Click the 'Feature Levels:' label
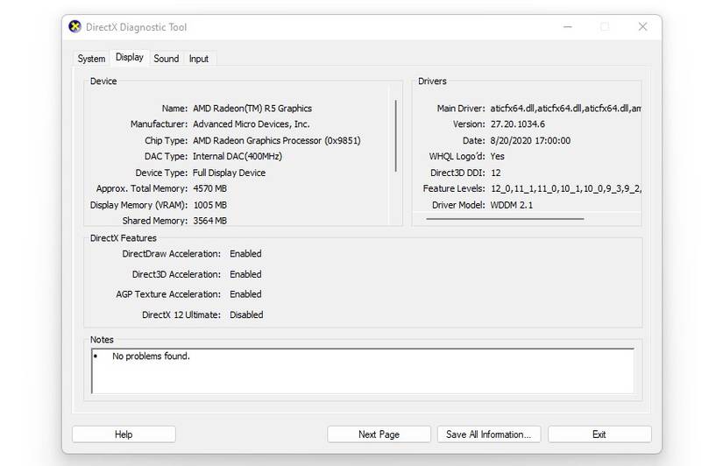This screenshot has width=723, height=466. click(454, 188)
